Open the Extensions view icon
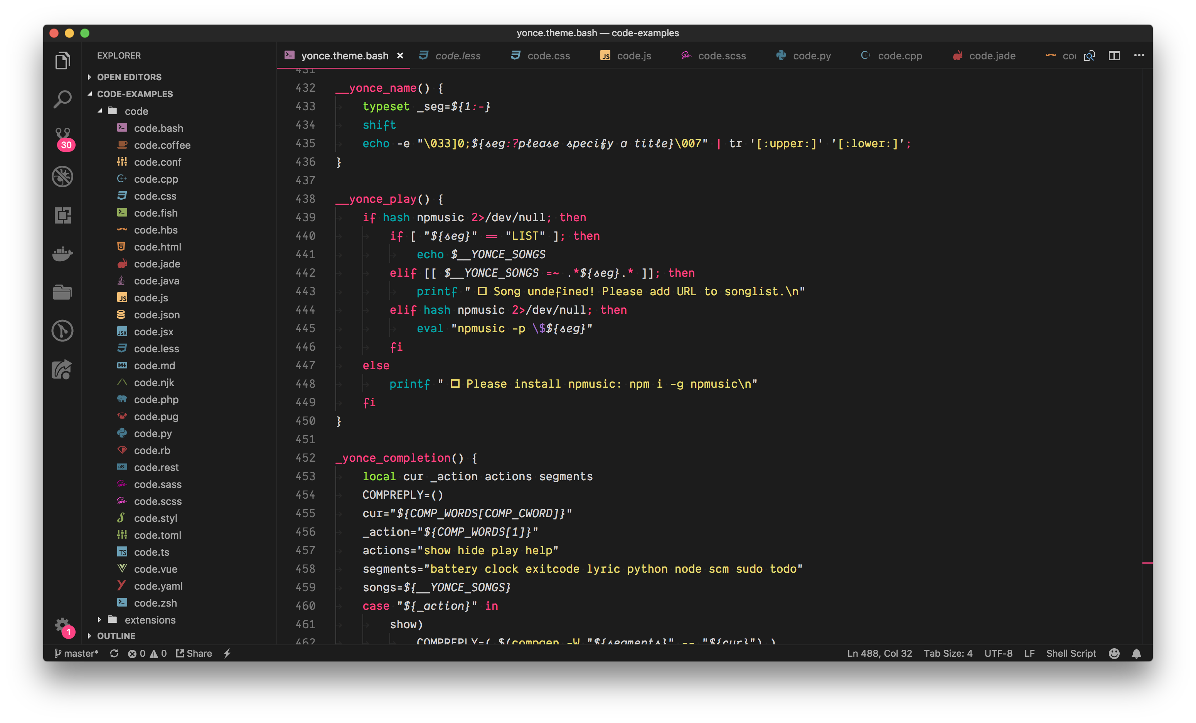The image size is (1196, 723). [62, 215]
